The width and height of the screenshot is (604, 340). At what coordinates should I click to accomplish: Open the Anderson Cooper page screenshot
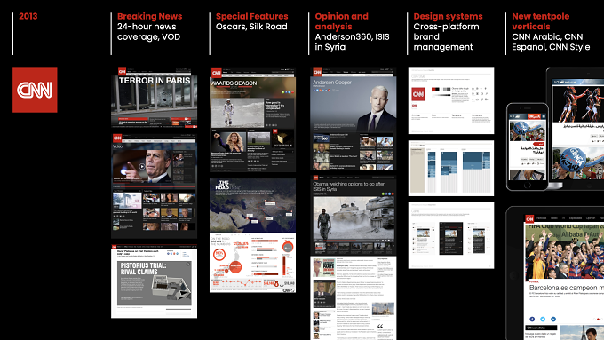354,119
